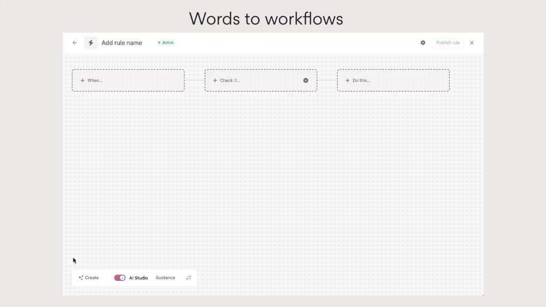Click the lightning bolt rule icon
The width and height of the screenshot is (546, 307).
pos(91,43)
